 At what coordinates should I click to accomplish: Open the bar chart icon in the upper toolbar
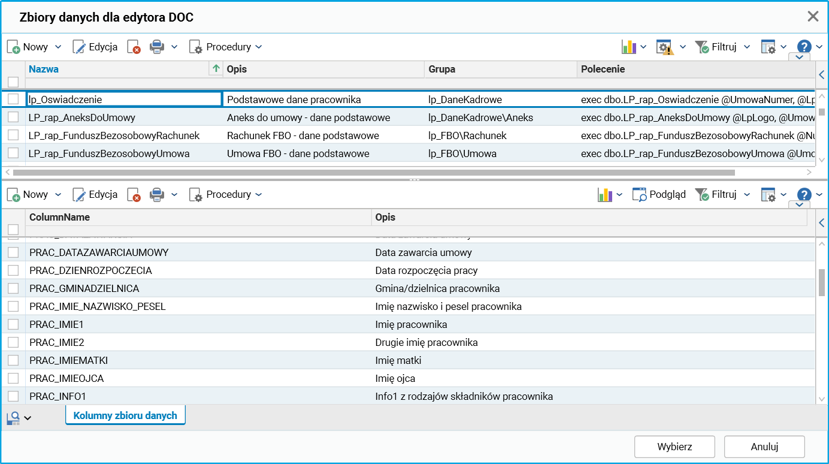tap(629, 47)
